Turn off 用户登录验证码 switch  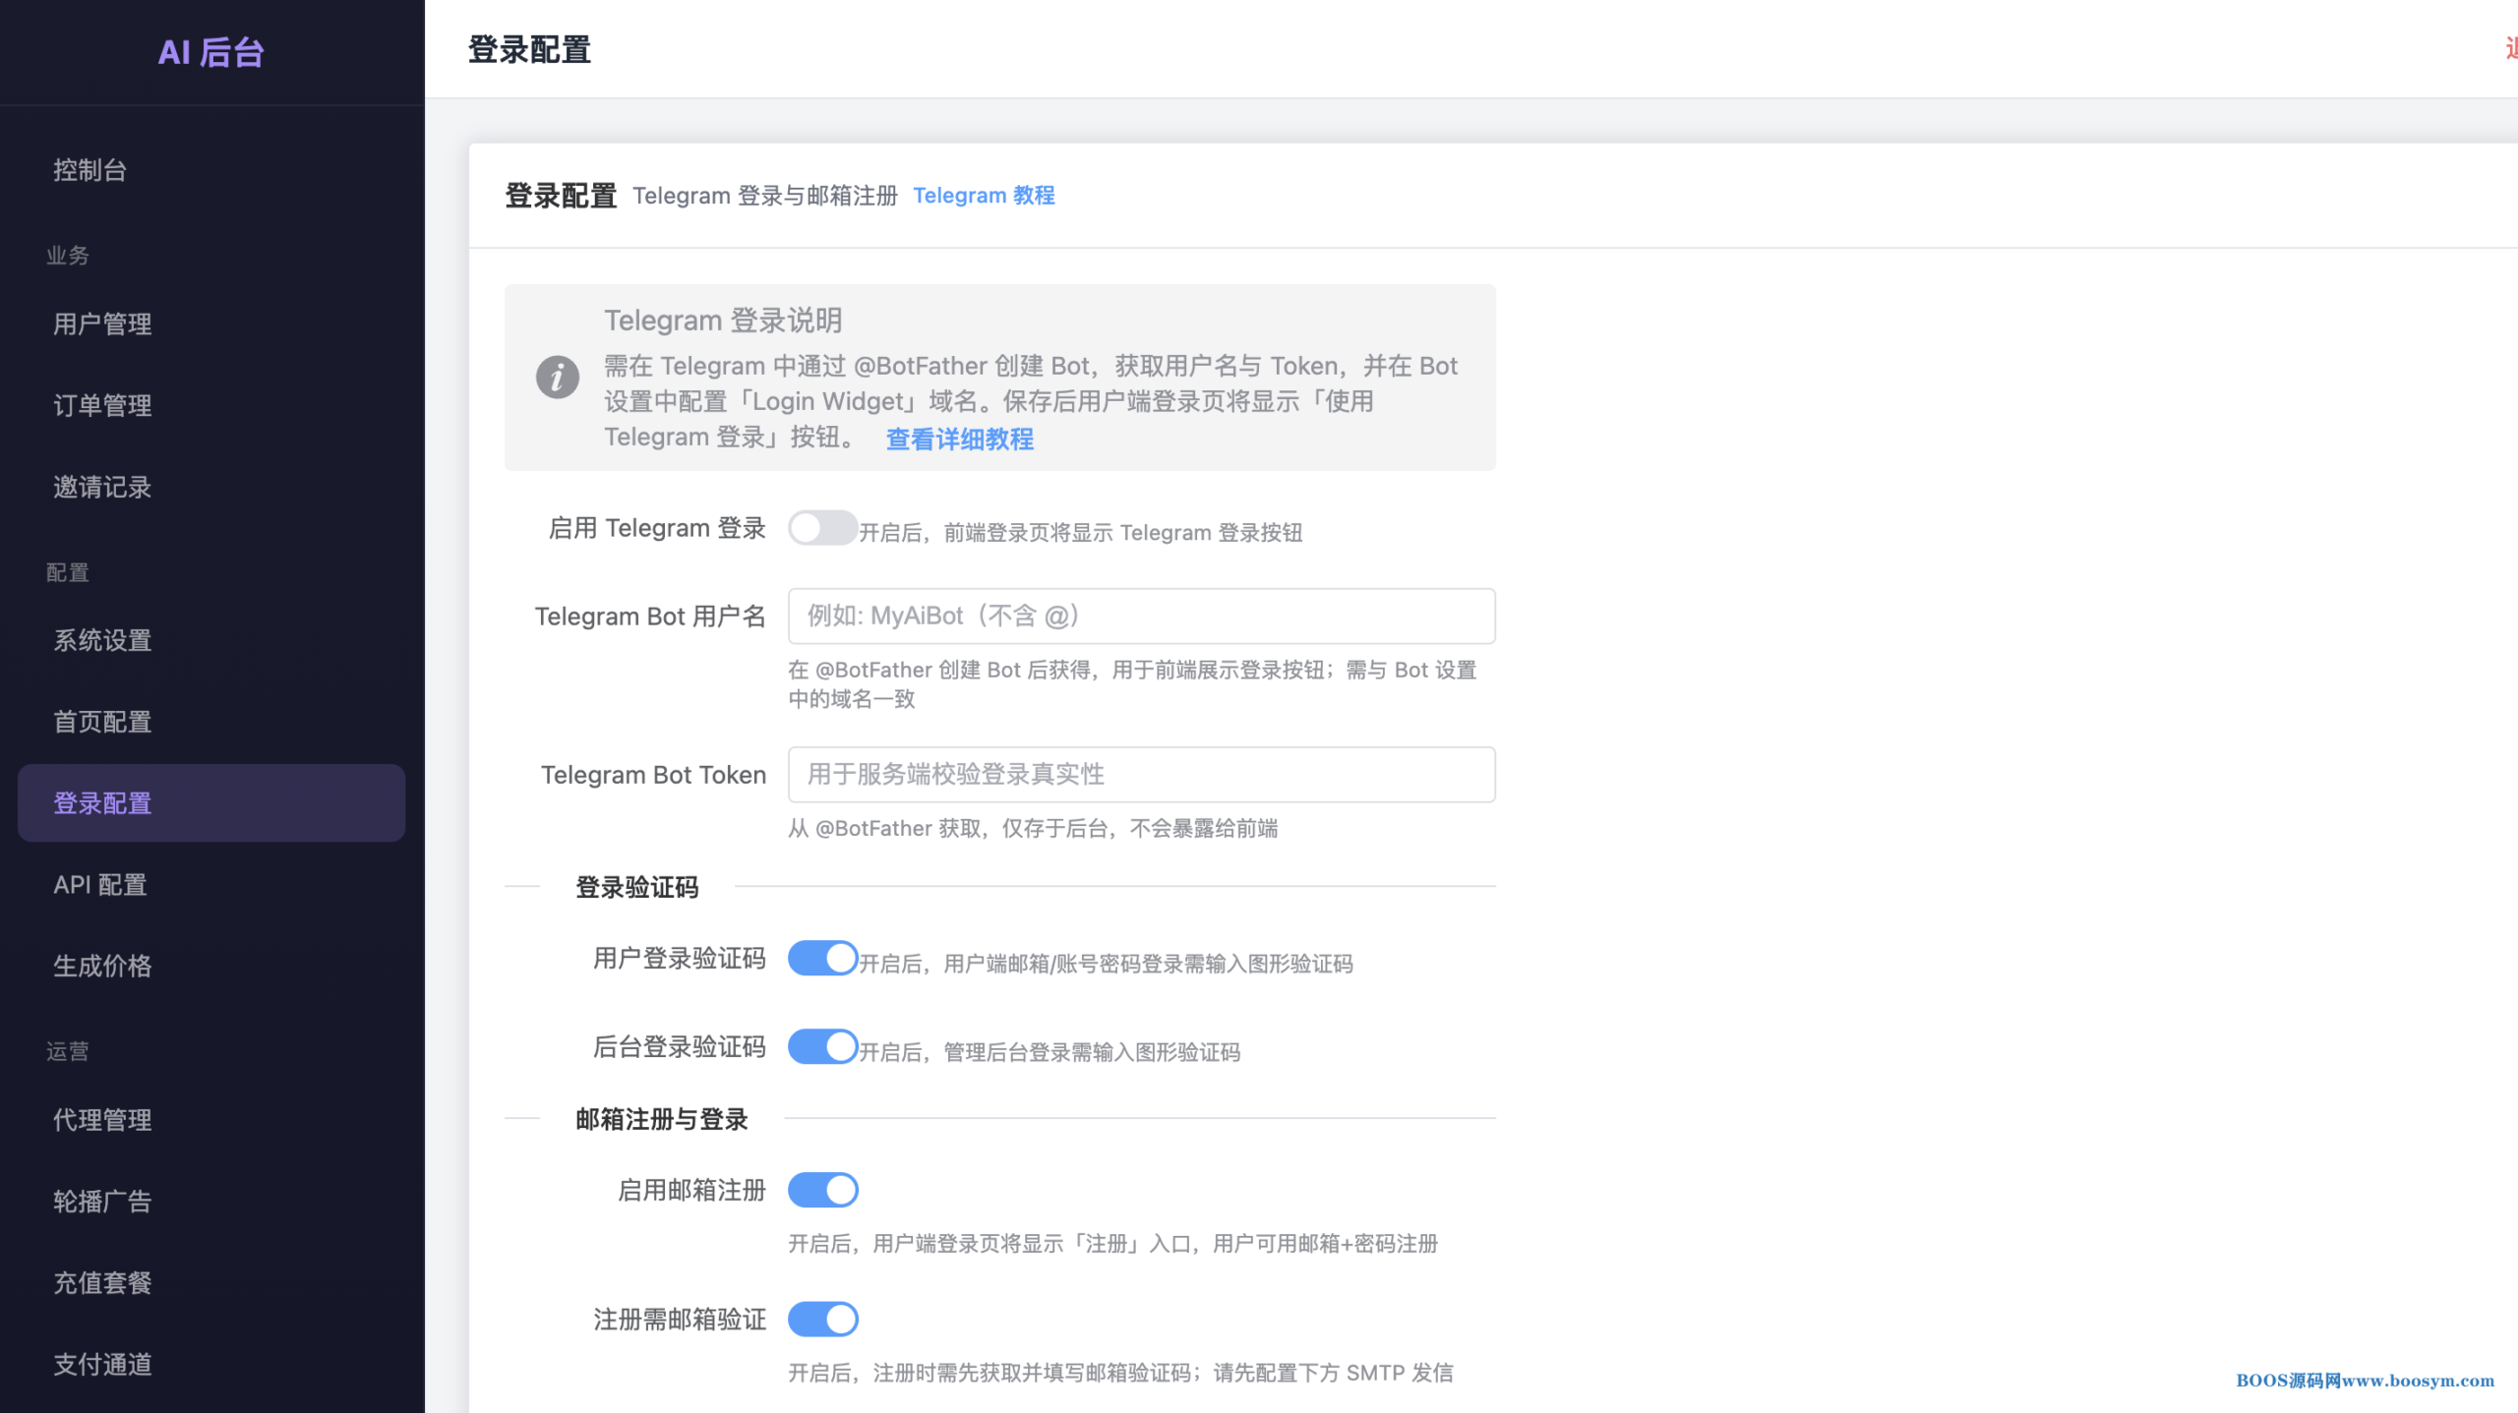822,959
